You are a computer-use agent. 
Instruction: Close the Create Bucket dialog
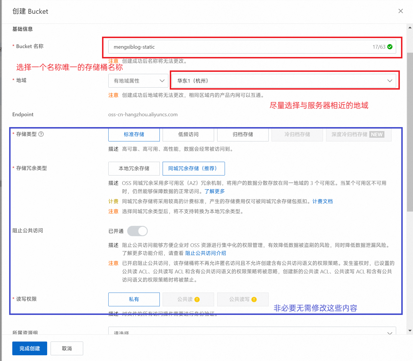tap(400, 11)
